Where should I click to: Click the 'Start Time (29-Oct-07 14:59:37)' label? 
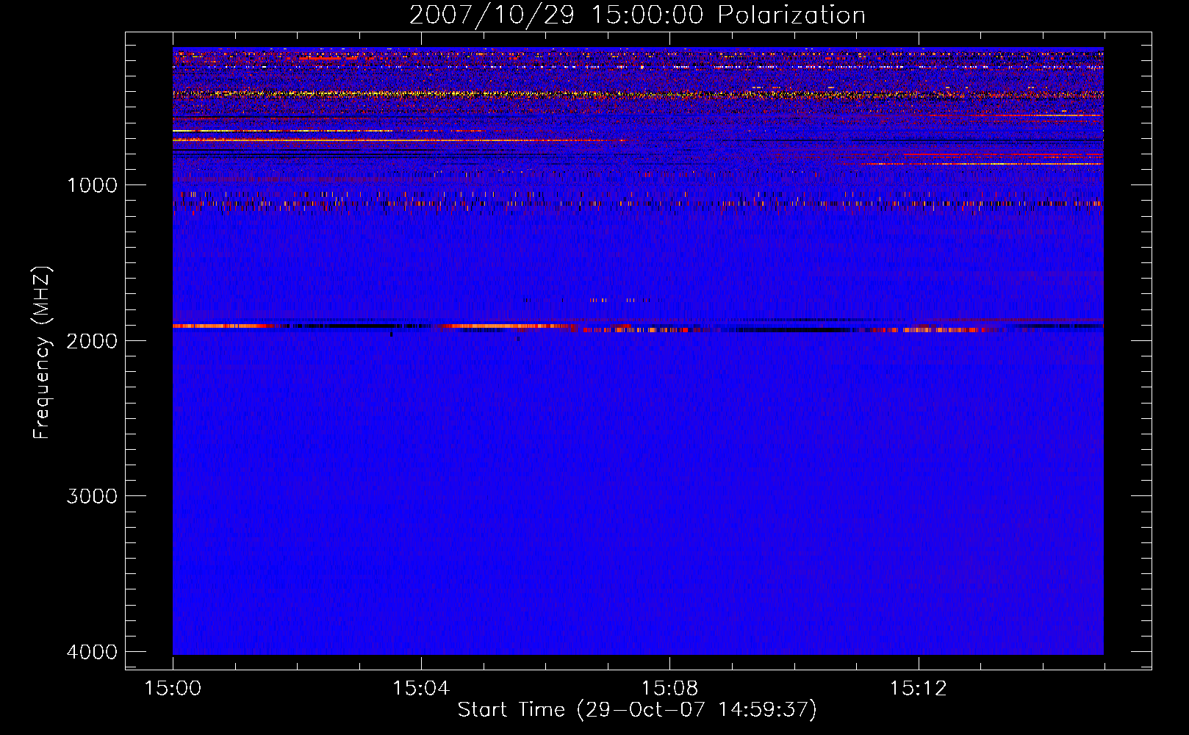pyautogui.click(x=637, y=710)
